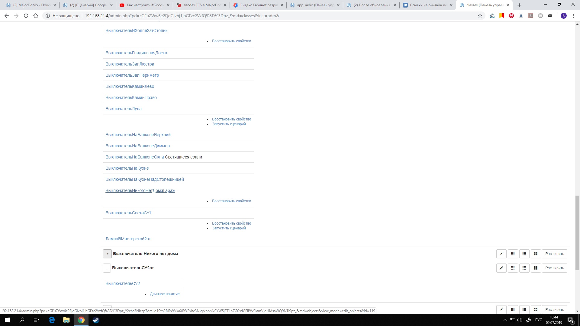
Task: Open Adobe Acrobat extension icon
Action: coord(531,16)
